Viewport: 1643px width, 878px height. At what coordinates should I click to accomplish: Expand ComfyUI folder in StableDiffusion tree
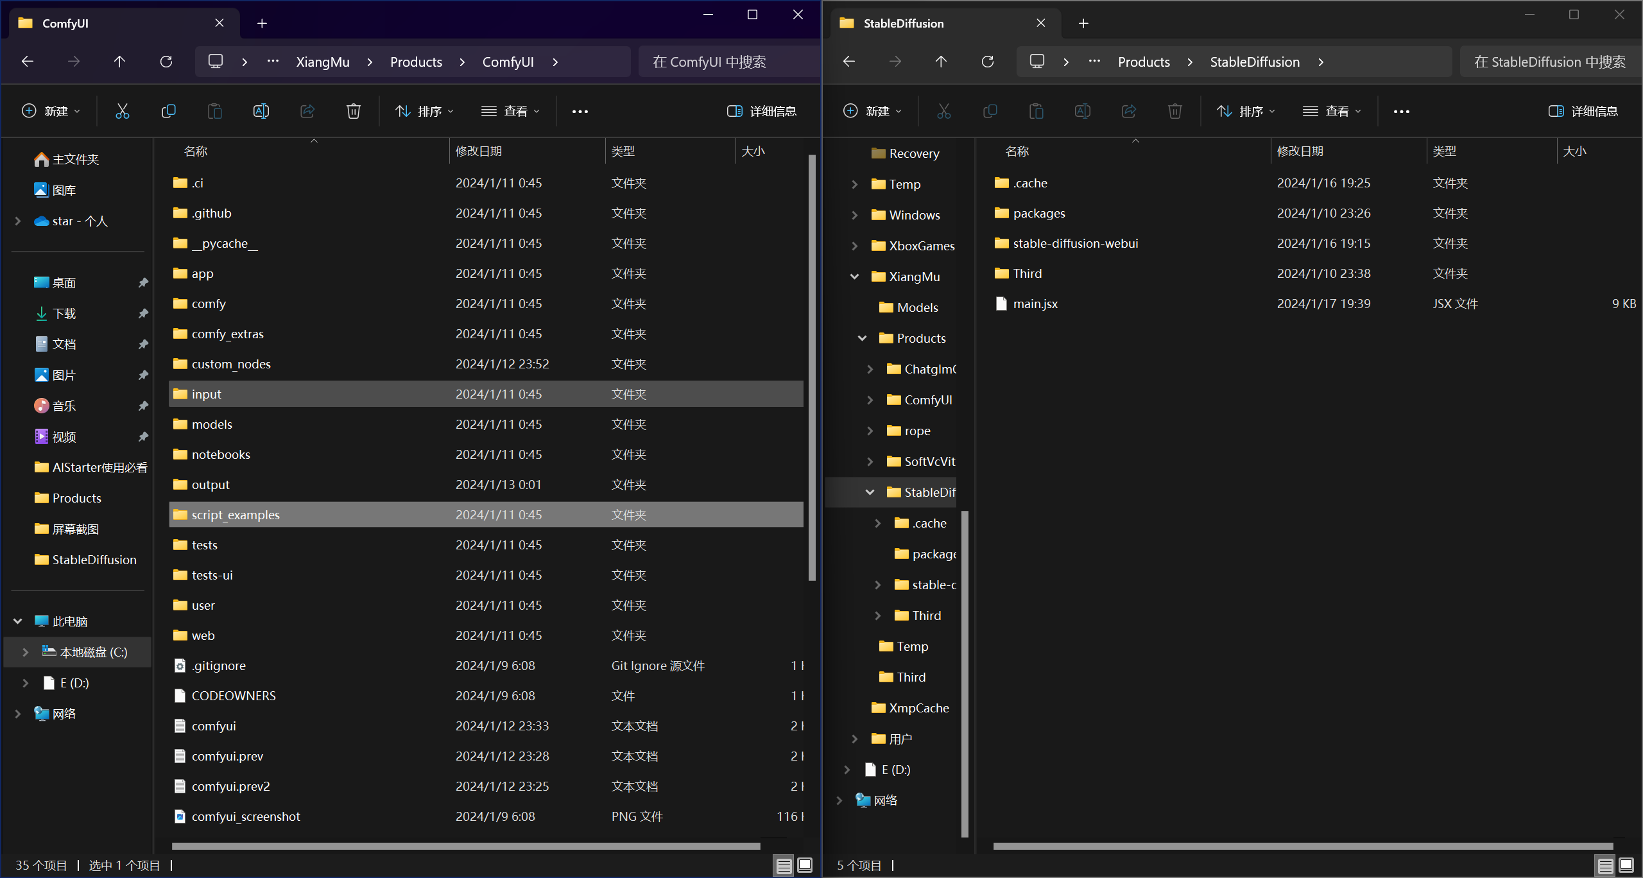[870, 400]
